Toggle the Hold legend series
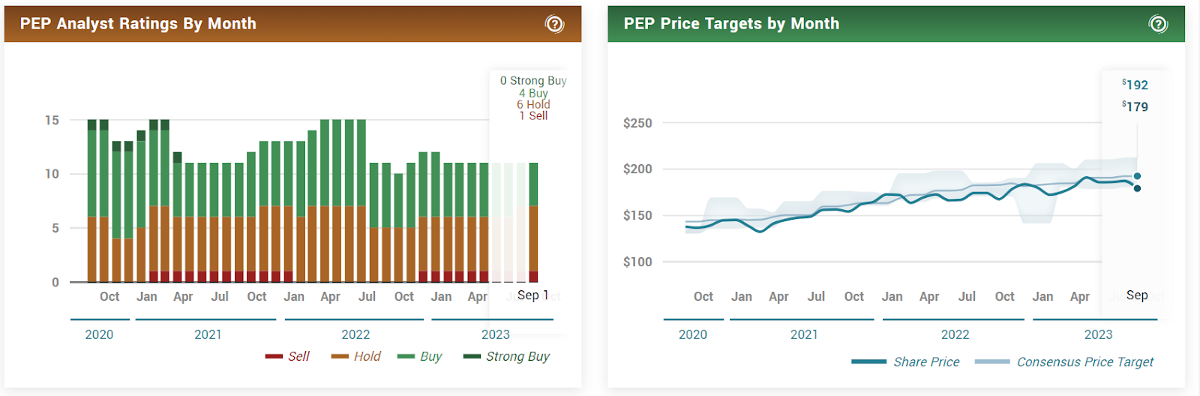 pos(356,356)
